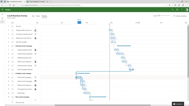Mark Kick-off complete milestone done
The image size is (189, 106).
point(12,42)
